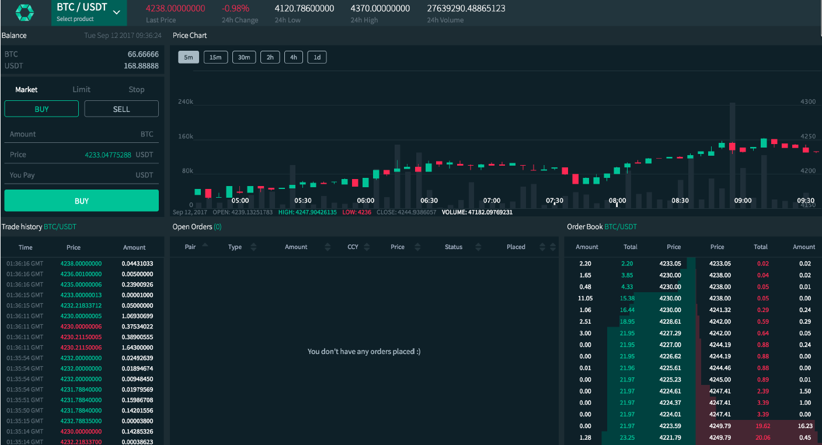
Task: Sort open orders by Status arrows
Action: 478,247
